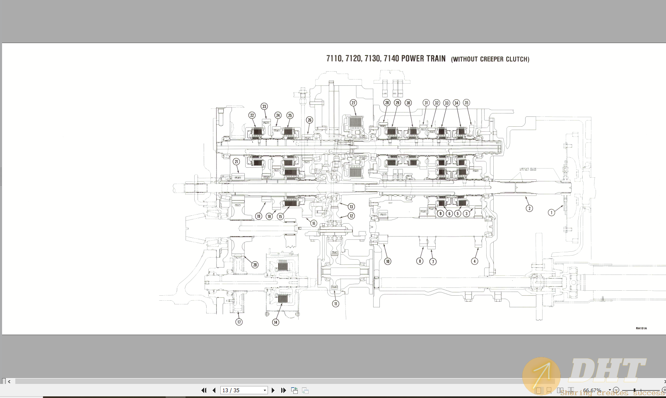The height and width of the screenshot is (398, 666).
Task: Select the two-page continuous scrolling icon
Action: click(571, 390)
